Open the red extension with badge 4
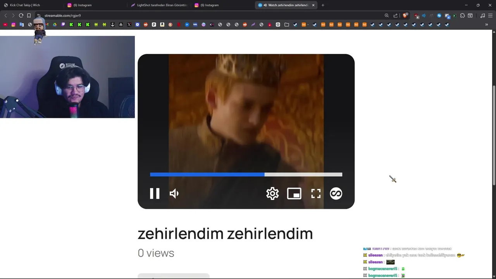The width and height of the screenshot is (496, 279). pyautogui.click(x=416, y=16)
